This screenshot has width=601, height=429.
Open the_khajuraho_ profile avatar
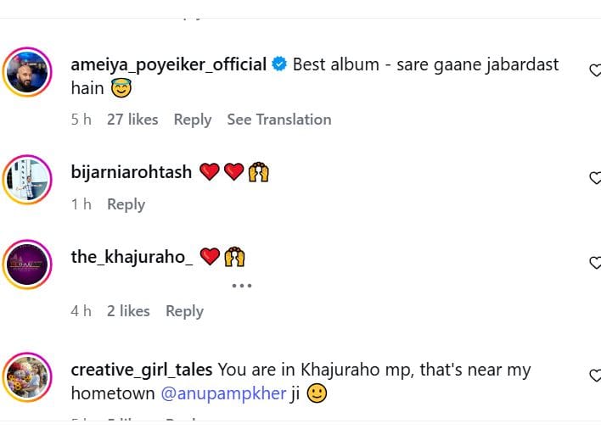point(27,265)
